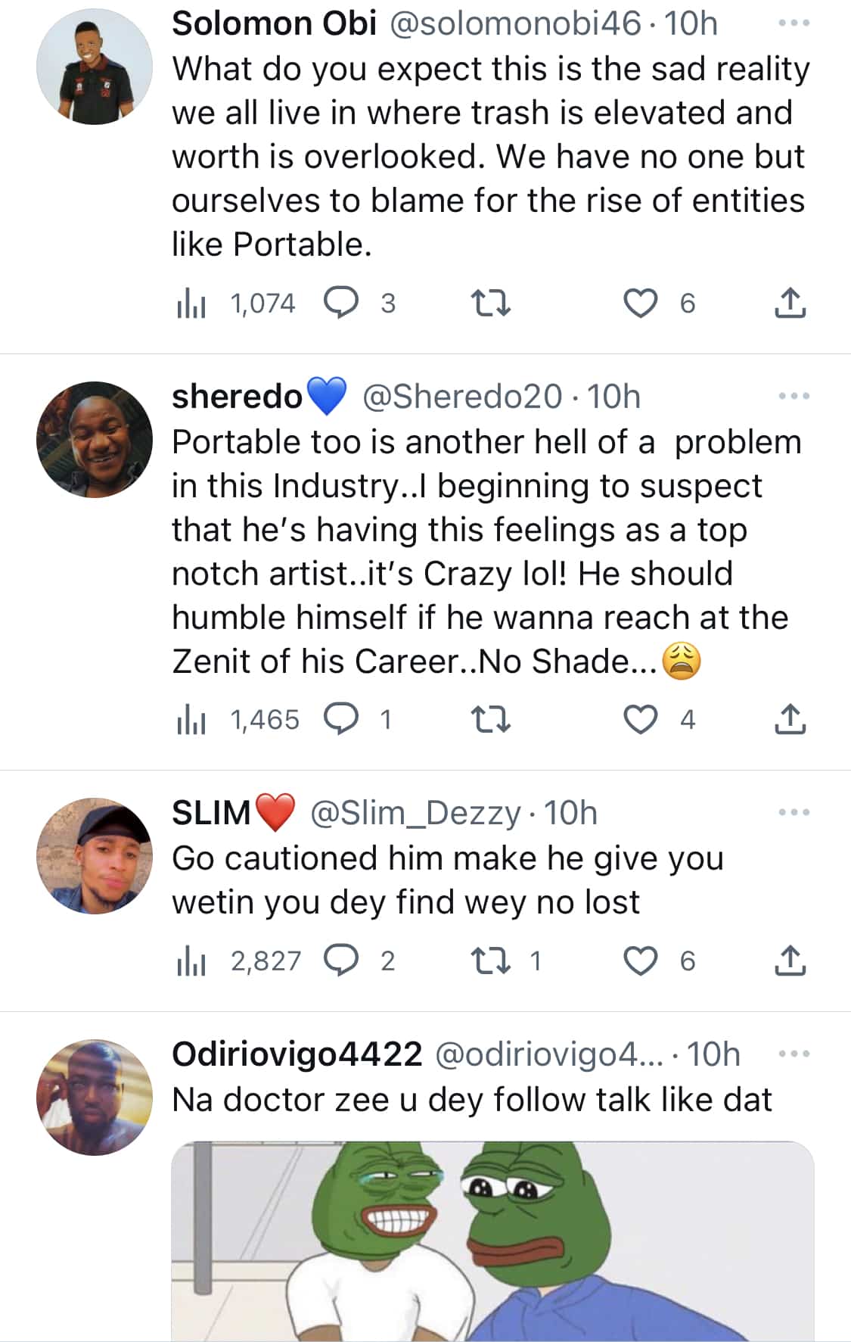Share SLIM's tweet
This screenshot has width=851, height=1342.
coord(790,961)
